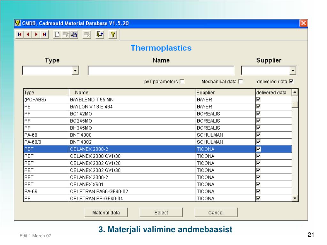Screen dimensions: 327x245
Task: Sort by the Supplier column header
Action: pos(226,93)
